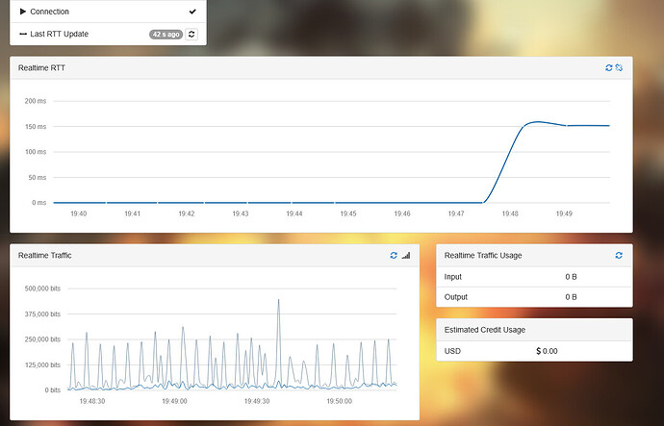Click the 19:49:00 traffic time label
Screen dimensions: 664x426
point(174,401)
